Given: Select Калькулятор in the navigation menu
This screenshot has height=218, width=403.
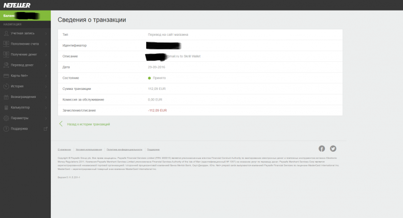Looking at the screenshot, I should pyautogui.click(x=20, y=107).
